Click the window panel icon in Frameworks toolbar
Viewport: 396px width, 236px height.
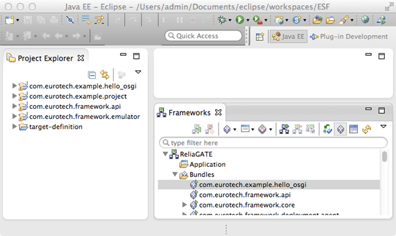245,129
